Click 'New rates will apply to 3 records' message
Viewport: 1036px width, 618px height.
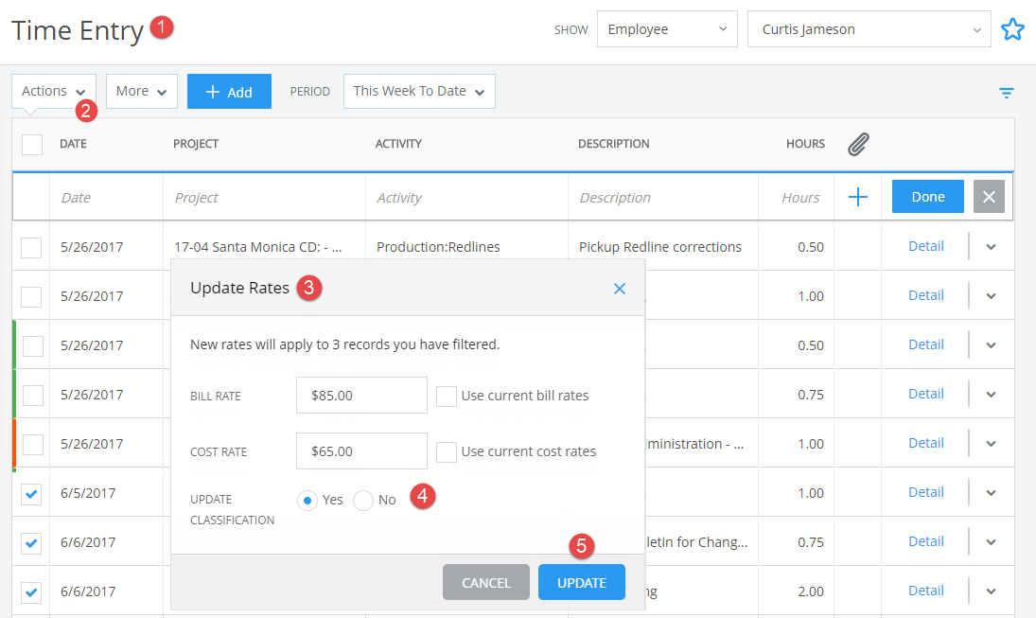click(x=345, y=344)
